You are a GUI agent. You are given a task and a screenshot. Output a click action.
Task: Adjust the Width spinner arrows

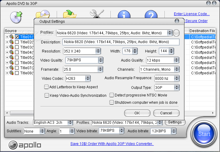(x=135, y=51)
